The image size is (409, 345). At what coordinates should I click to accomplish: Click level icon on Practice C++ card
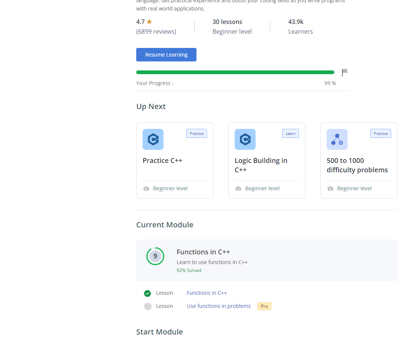coord(146,188)
